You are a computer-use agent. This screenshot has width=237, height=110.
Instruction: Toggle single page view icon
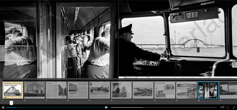coord(228,107)
